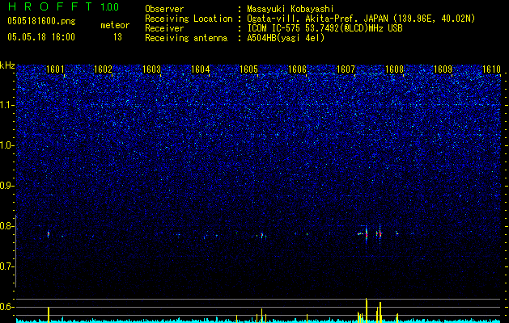Click the Receiver field label
This screenshot has height=323, width=509.
pos(164,28)
